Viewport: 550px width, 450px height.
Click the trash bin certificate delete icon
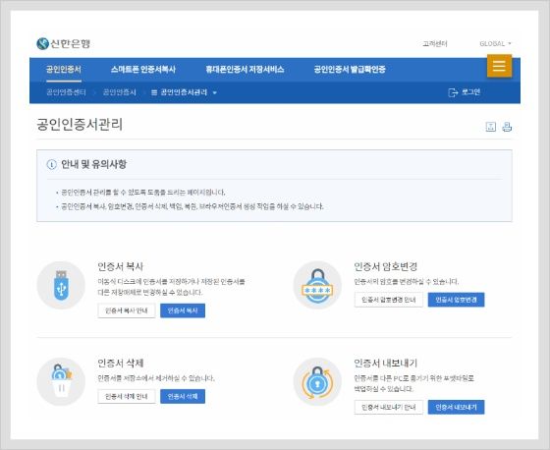click(61, 381)
